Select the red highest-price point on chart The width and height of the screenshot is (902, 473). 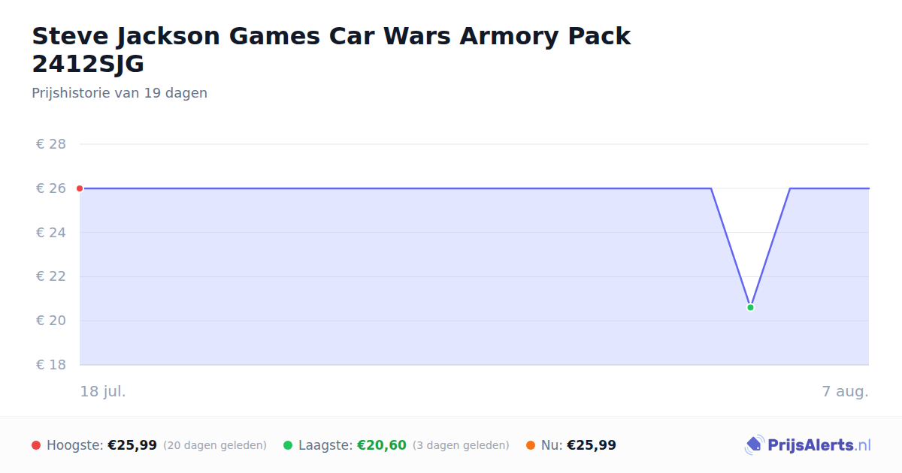click(80, 188)
